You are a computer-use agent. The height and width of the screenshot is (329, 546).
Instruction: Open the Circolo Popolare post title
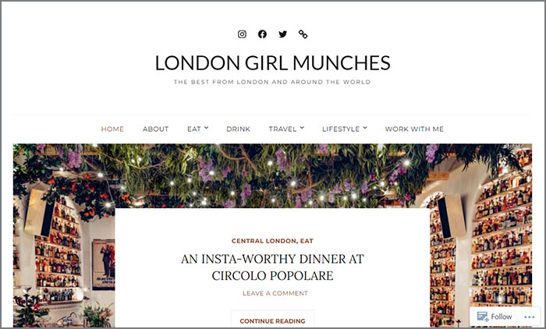[x=272, y=267]
